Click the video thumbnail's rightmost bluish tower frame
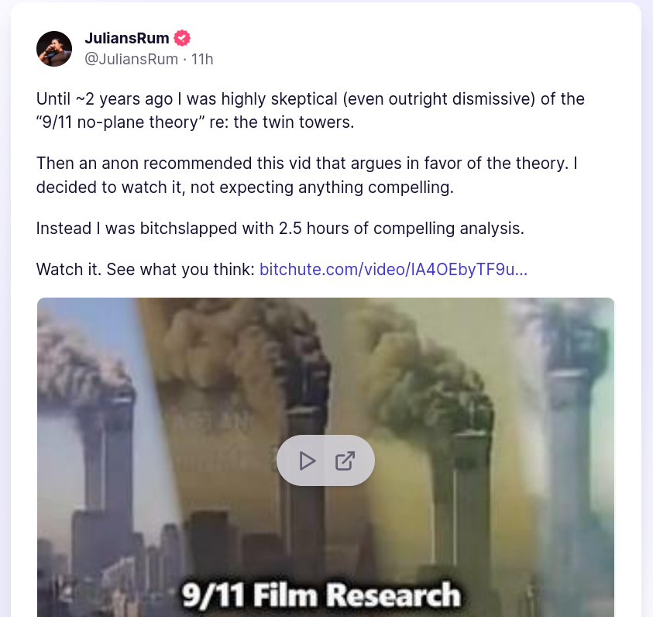653x617 pixels. (x=566, y=457)
